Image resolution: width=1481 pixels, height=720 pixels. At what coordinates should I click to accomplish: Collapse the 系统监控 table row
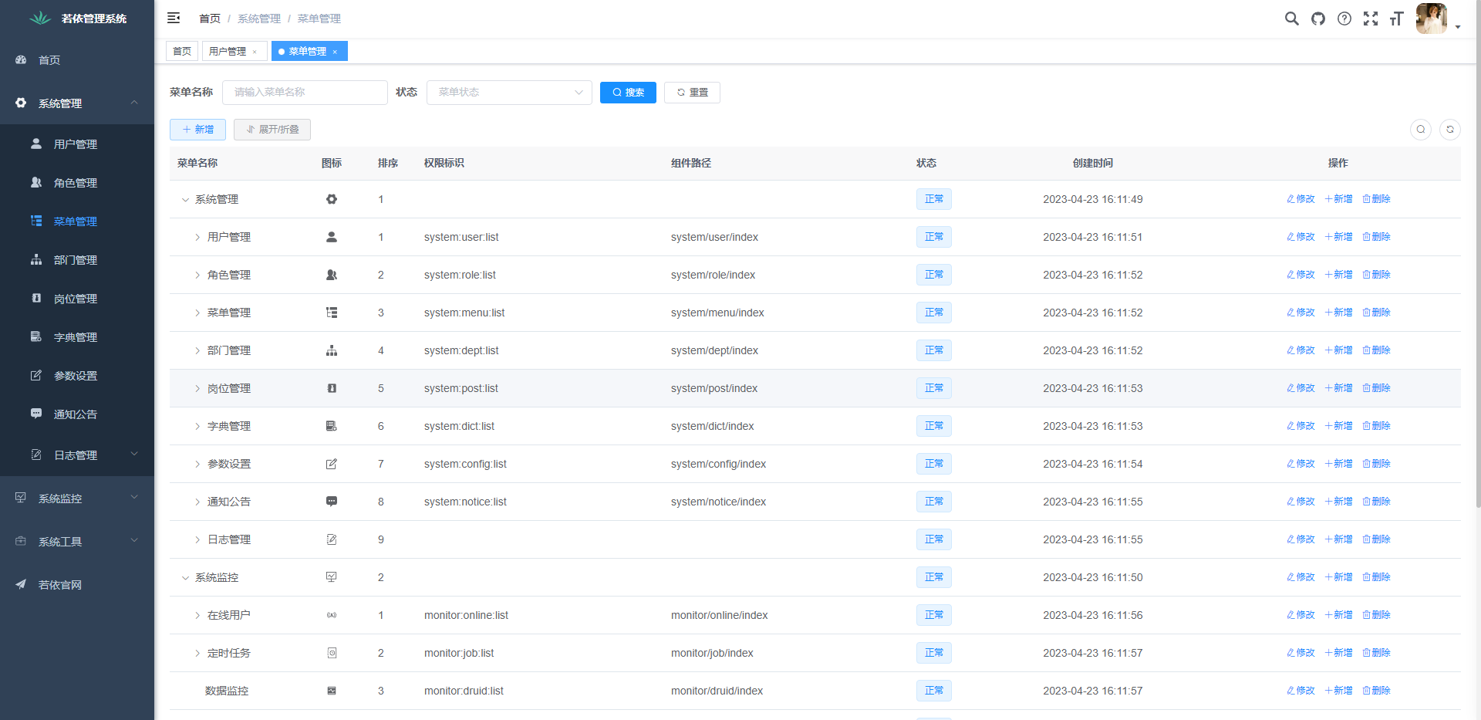pos(185,578)
